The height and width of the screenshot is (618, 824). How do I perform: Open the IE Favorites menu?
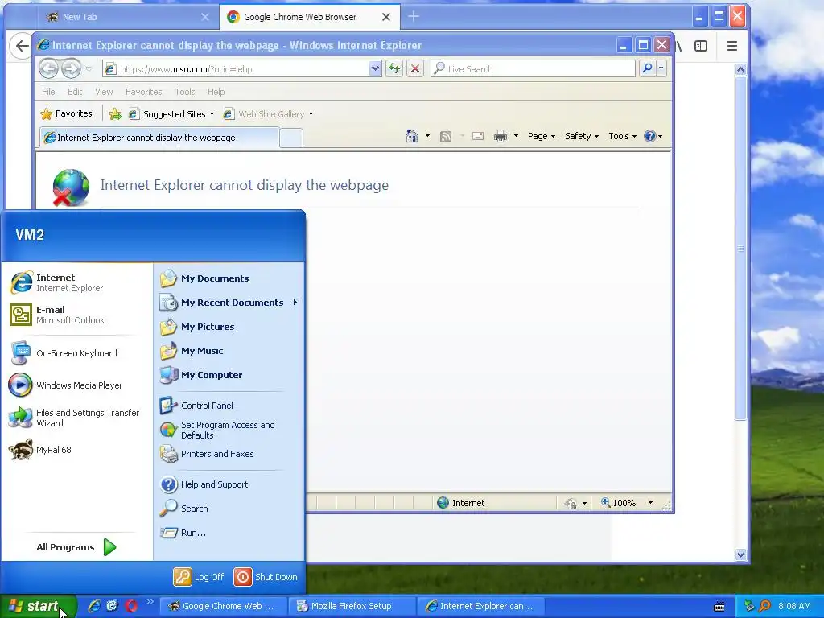tap(143, 92)
